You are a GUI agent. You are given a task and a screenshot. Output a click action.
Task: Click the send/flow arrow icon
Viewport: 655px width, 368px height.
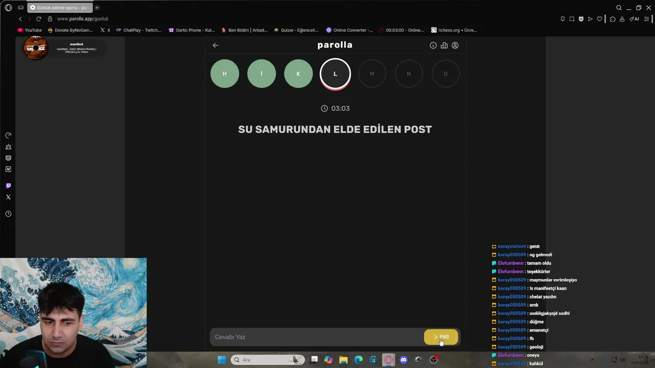click(x=590, y=19)
